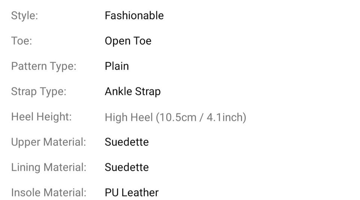360x200 pixels.
Task: Select the Fashionable style value
Action: coord(134,16)
